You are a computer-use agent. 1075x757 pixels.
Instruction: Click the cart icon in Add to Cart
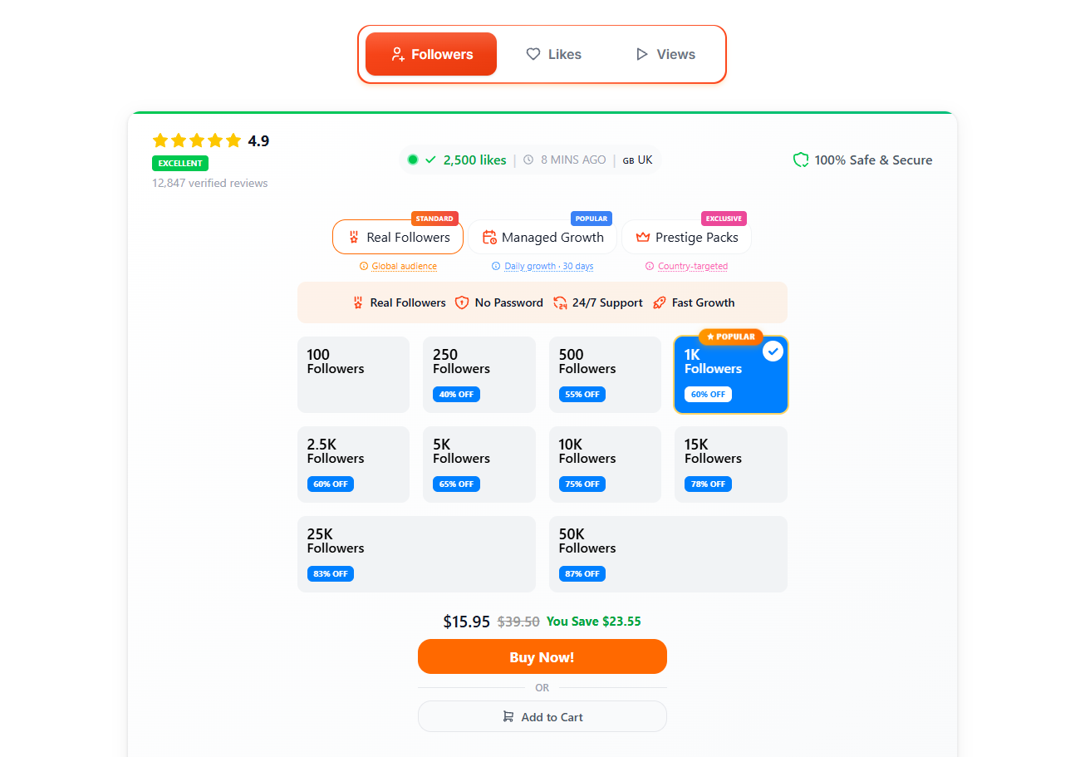pos(508,716)
